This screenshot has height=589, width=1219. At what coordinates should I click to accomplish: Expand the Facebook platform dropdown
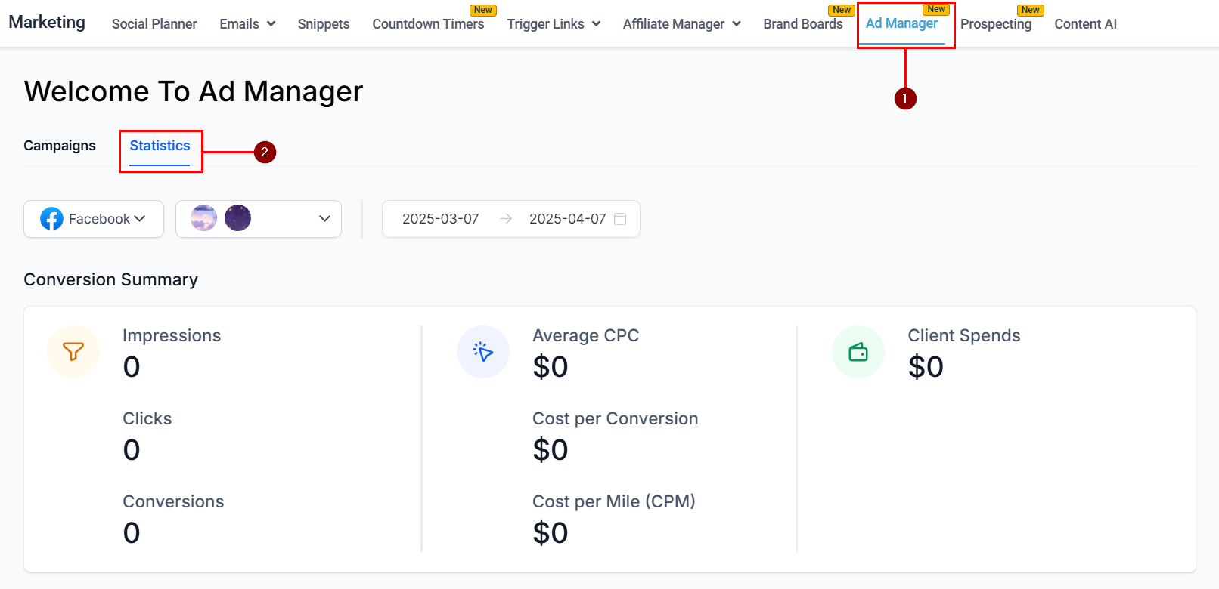pyautogui.click(x=94, y=219)
